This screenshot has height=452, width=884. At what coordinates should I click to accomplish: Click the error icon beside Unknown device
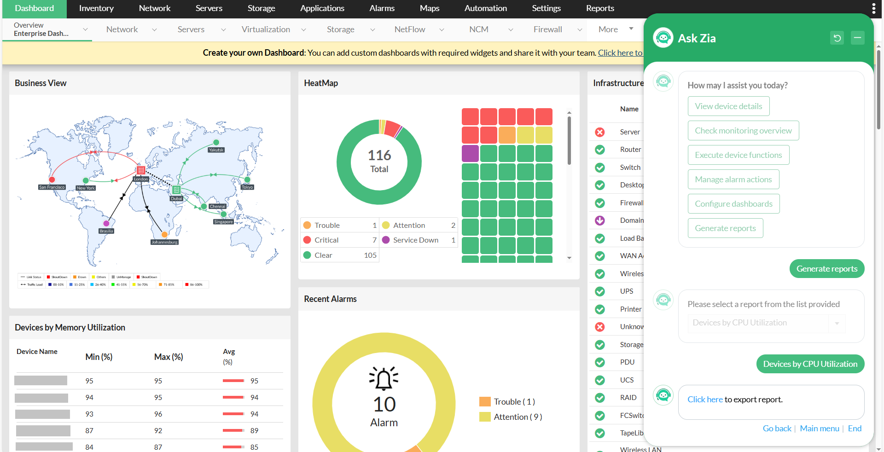coord(599,327)
